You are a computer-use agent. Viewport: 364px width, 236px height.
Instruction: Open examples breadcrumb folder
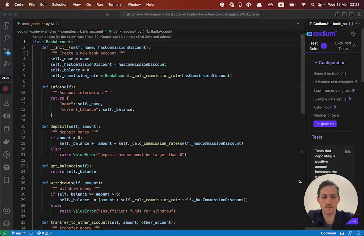pyautogui.click(x=68, y=31)
